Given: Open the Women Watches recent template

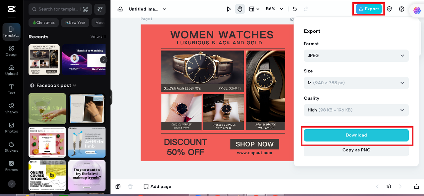Looking at the screenshot, I should pyautogui.click(x=44, y=59).
